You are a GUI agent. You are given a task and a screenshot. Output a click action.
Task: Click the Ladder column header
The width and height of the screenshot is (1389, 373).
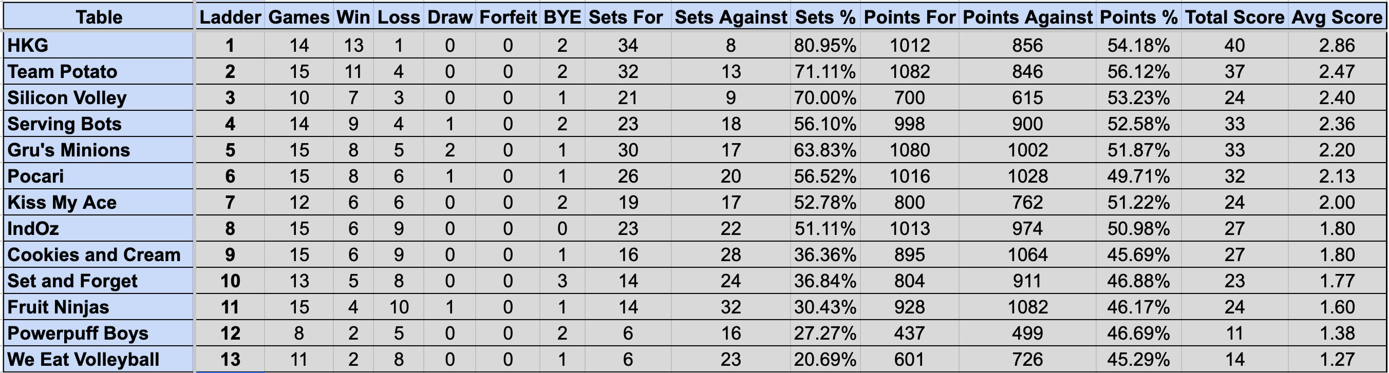(230, 17)
